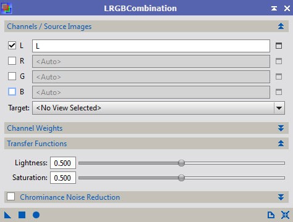Expand the Channel Weights section
The image size is (293, 222).
[x=281, y=128]
